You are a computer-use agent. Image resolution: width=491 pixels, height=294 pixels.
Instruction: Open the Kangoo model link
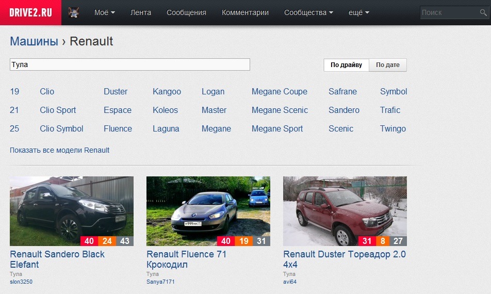click(167, 91)
